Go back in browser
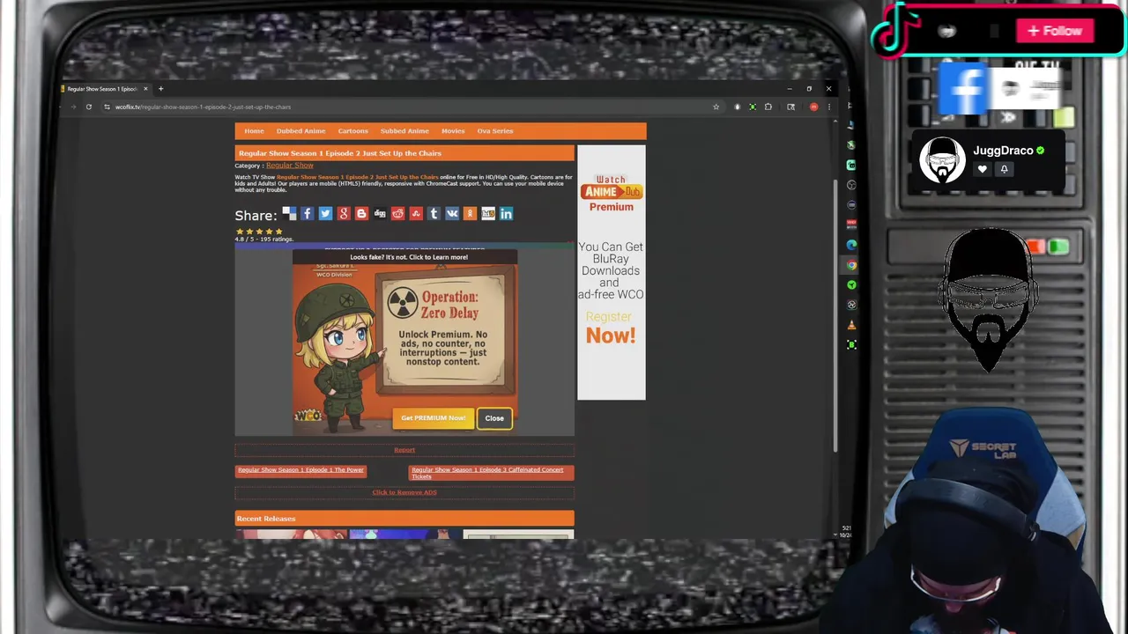1128x634 pixels. 61,107
